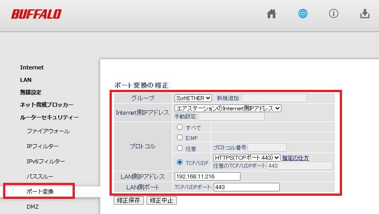
Task: Go to IPv6フィルター settings
Action: coord(46,162)
